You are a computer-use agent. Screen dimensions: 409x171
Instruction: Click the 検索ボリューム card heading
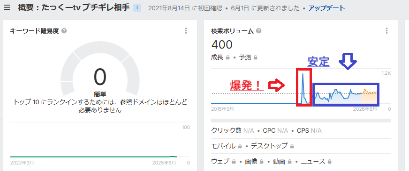233,31
